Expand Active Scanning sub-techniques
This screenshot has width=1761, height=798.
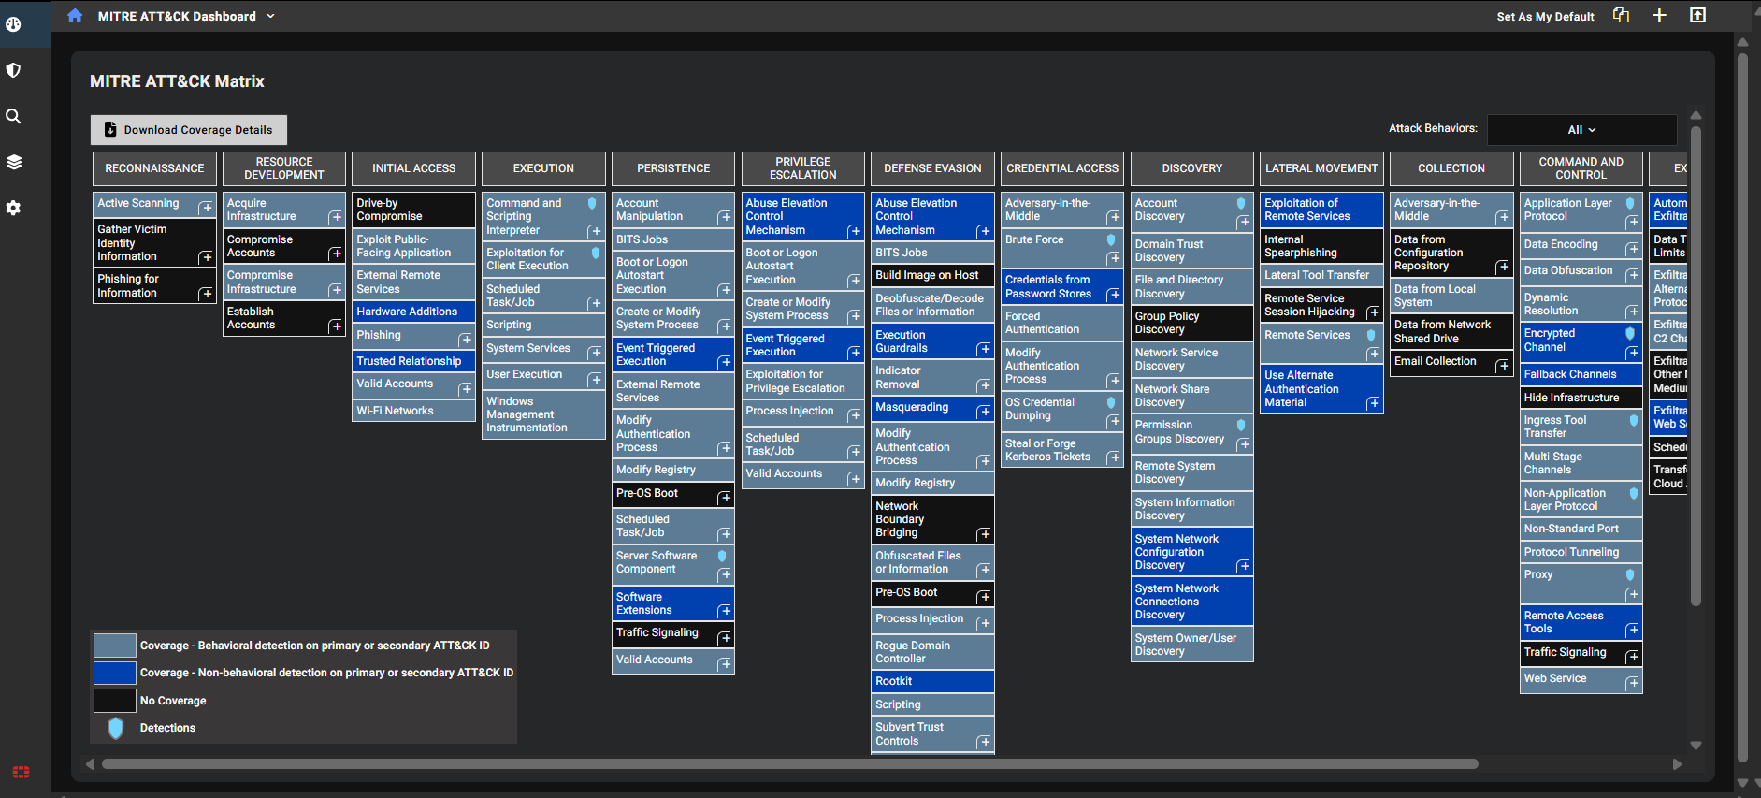206,208
